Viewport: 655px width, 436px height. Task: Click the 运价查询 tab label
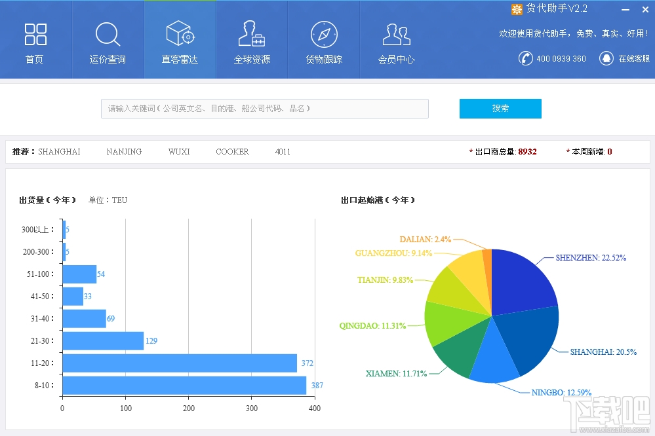(x=108, y=59)
